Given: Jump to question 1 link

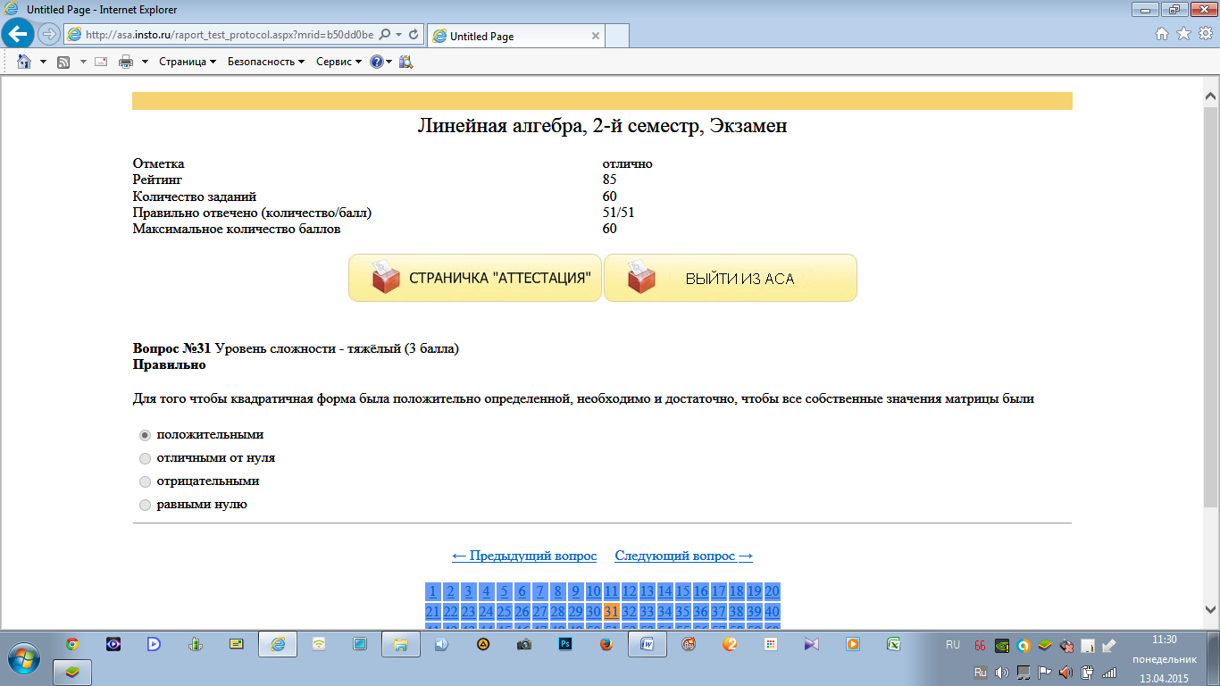Looking at the screenshot, I should (x=433, y=591).
